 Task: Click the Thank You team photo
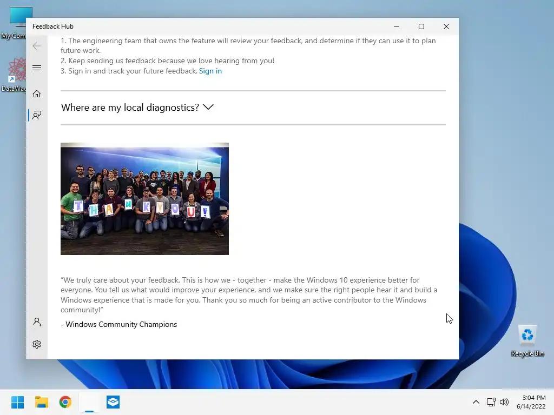click(144, 199)
